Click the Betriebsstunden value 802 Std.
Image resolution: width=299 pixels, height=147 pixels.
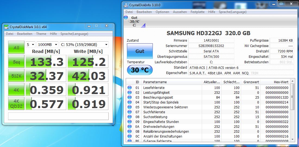282,62
